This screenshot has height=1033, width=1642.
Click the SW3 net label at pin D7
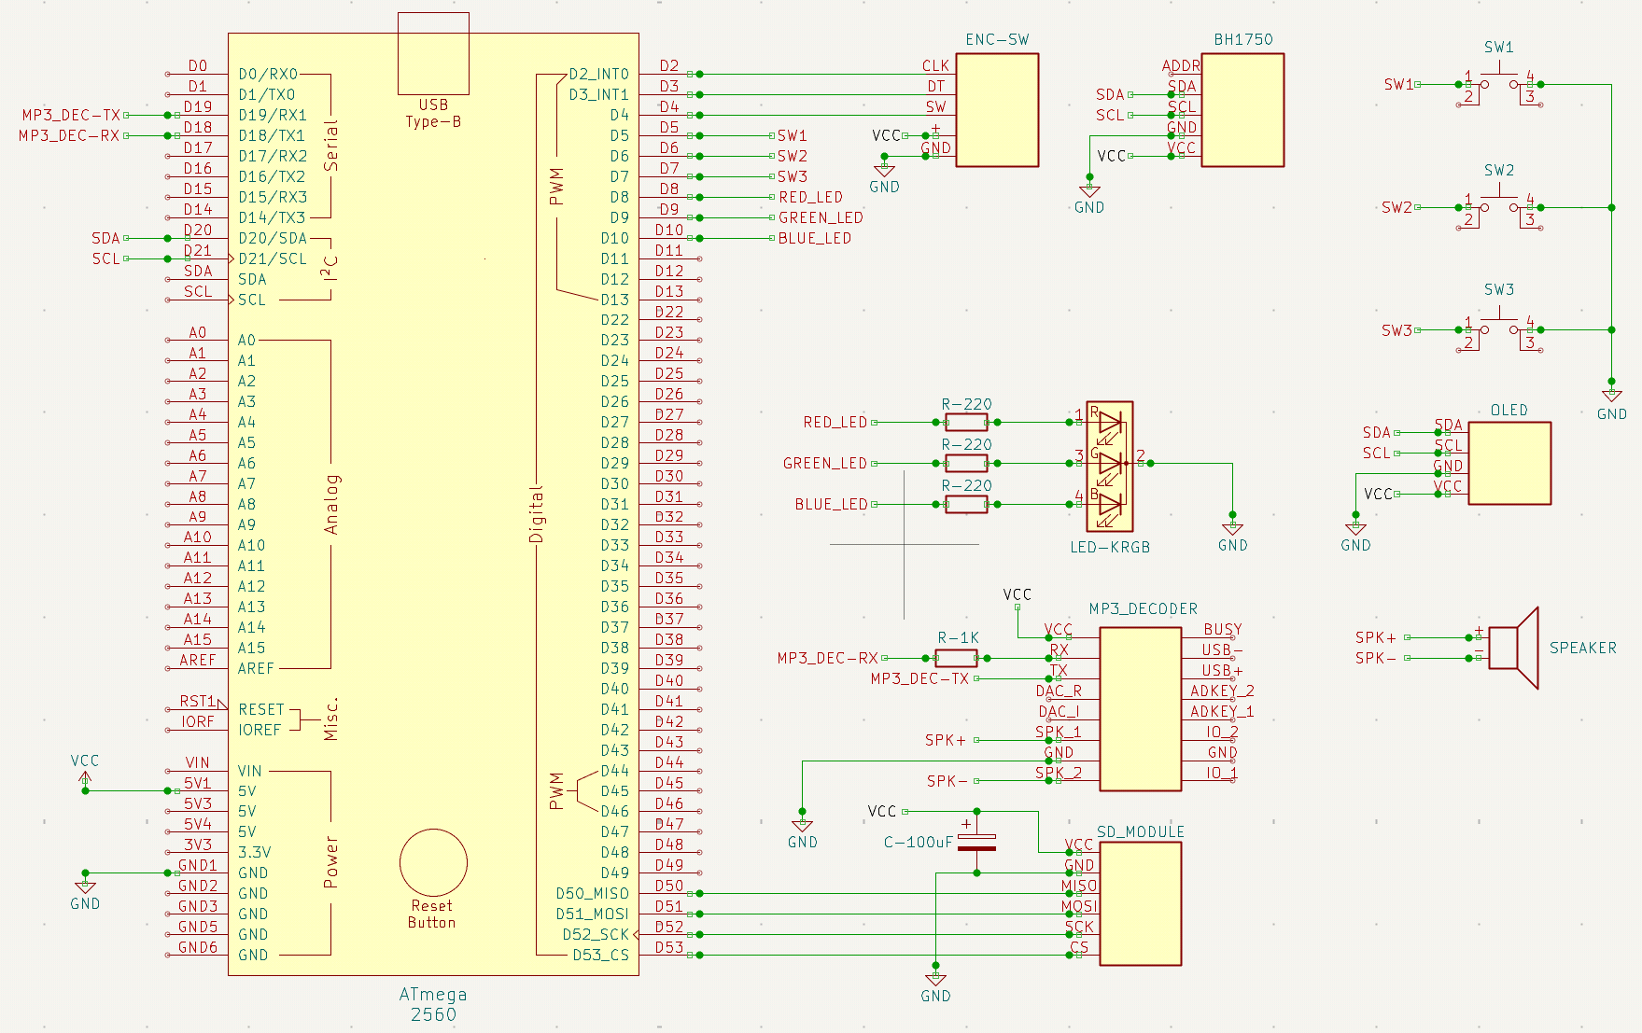(793, 176)
